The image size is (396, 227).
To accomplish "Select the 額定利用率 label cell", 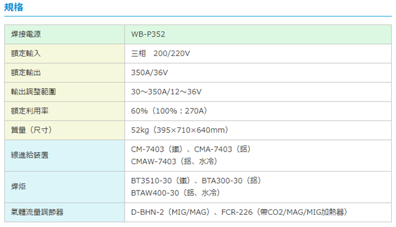I will (x=65, y=111).
